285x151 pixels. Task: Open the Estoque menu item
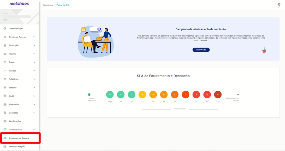(x=13, y=88)
